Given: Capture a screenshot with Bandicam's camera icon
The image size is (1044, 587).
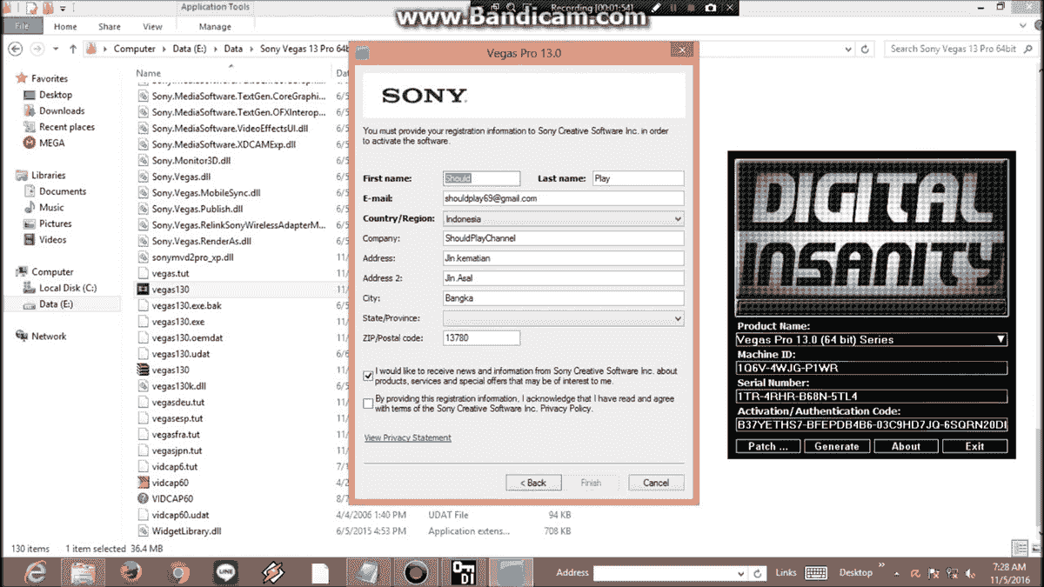Looking at the screenshot, I should 711,7.
